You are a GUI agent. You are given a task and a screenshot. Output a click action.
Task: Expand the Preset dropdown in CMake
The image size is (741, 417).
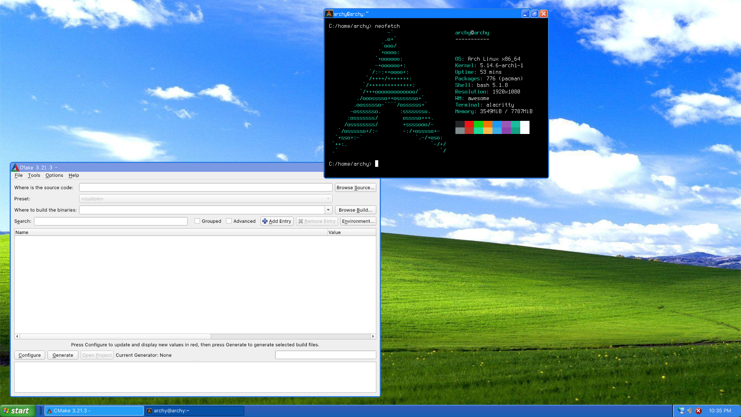coord(328,198)
